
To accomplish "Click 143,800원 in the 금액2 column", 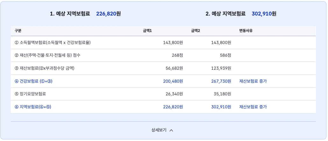I will (221, 43).
